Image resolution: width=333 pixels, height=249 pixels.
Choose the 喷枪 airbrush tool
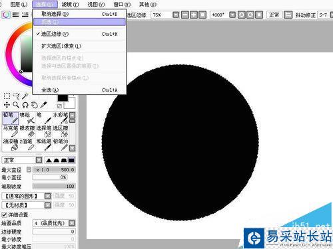27,118
